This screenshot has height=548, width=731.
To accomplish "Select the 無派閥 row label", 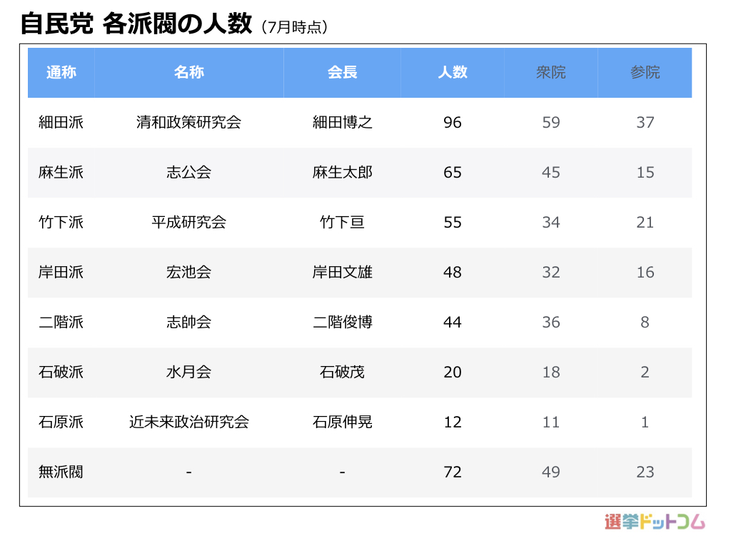I will [61, 472].
